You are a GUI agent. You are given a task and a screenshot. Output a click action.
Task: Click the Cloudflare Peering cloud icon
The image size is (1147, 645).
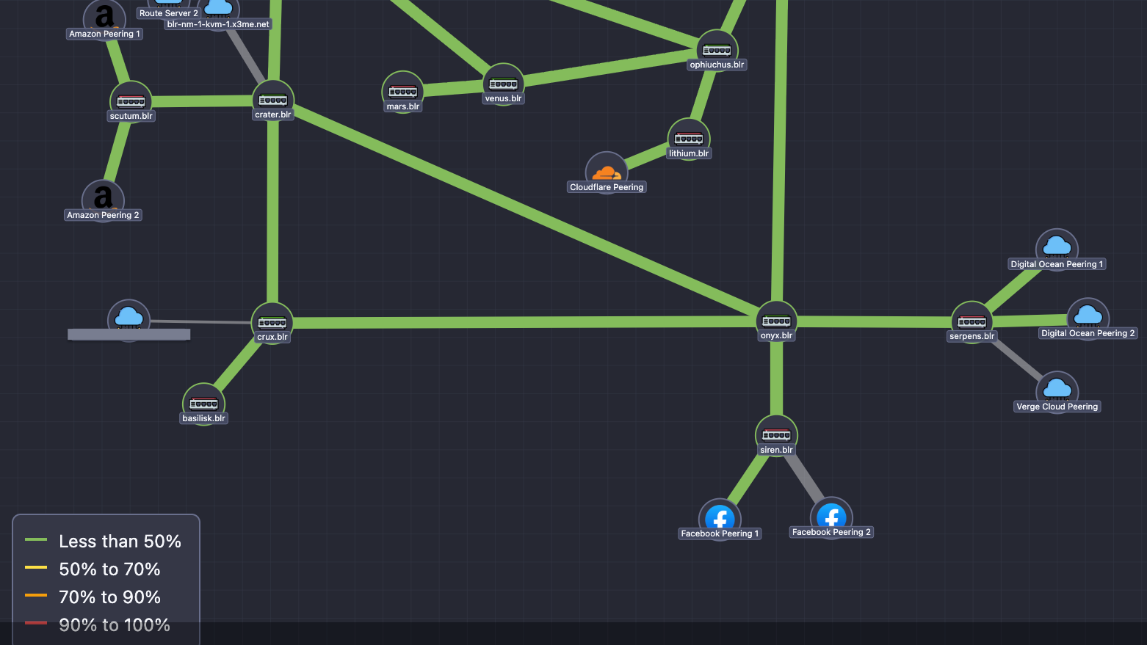tap(607, 170)
